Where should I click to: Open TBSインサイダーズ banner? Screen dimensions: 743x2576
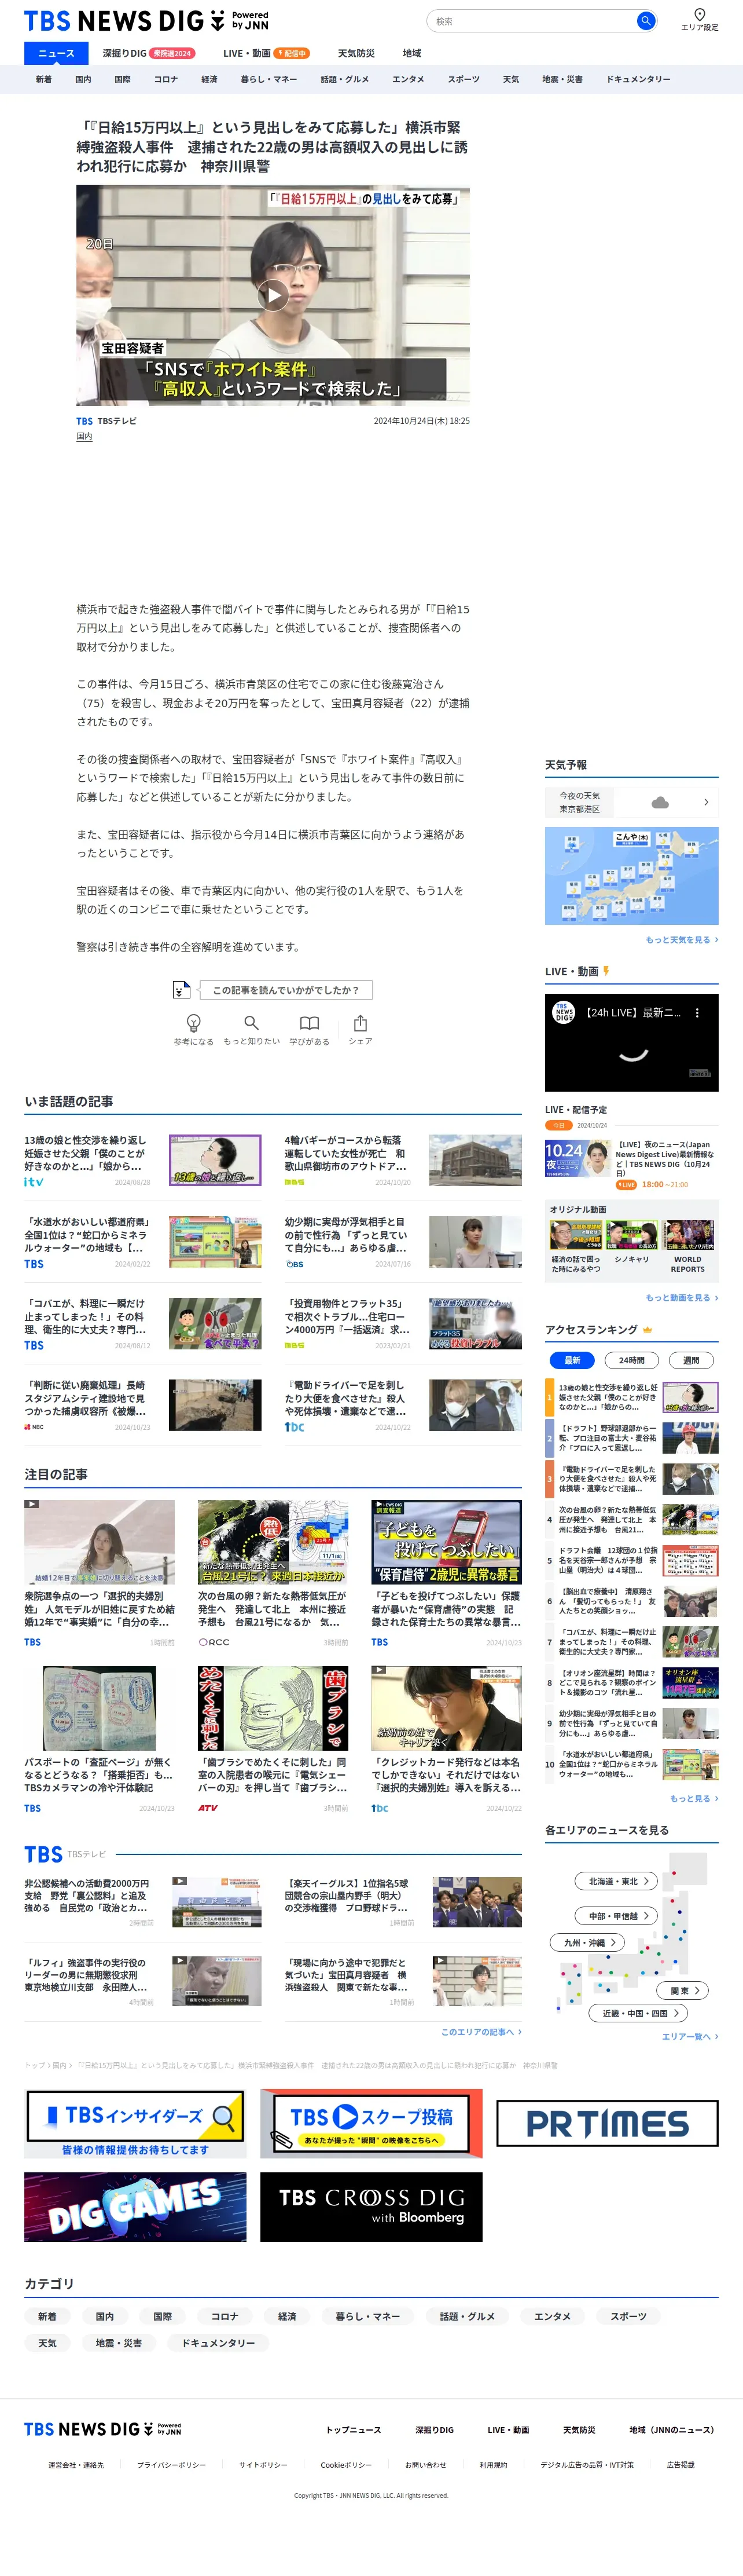pyautogui.click(x=135, y=2123)
